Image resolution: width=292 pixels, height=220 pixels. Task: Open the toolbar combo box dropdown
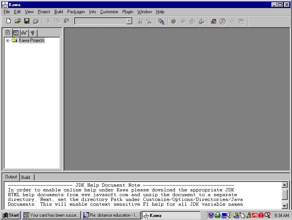coord(129,21)
